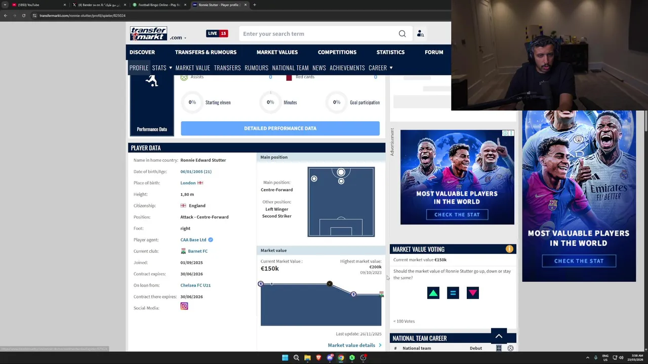
Task: Open the MARKET VALUES menu
Action: 277,52
